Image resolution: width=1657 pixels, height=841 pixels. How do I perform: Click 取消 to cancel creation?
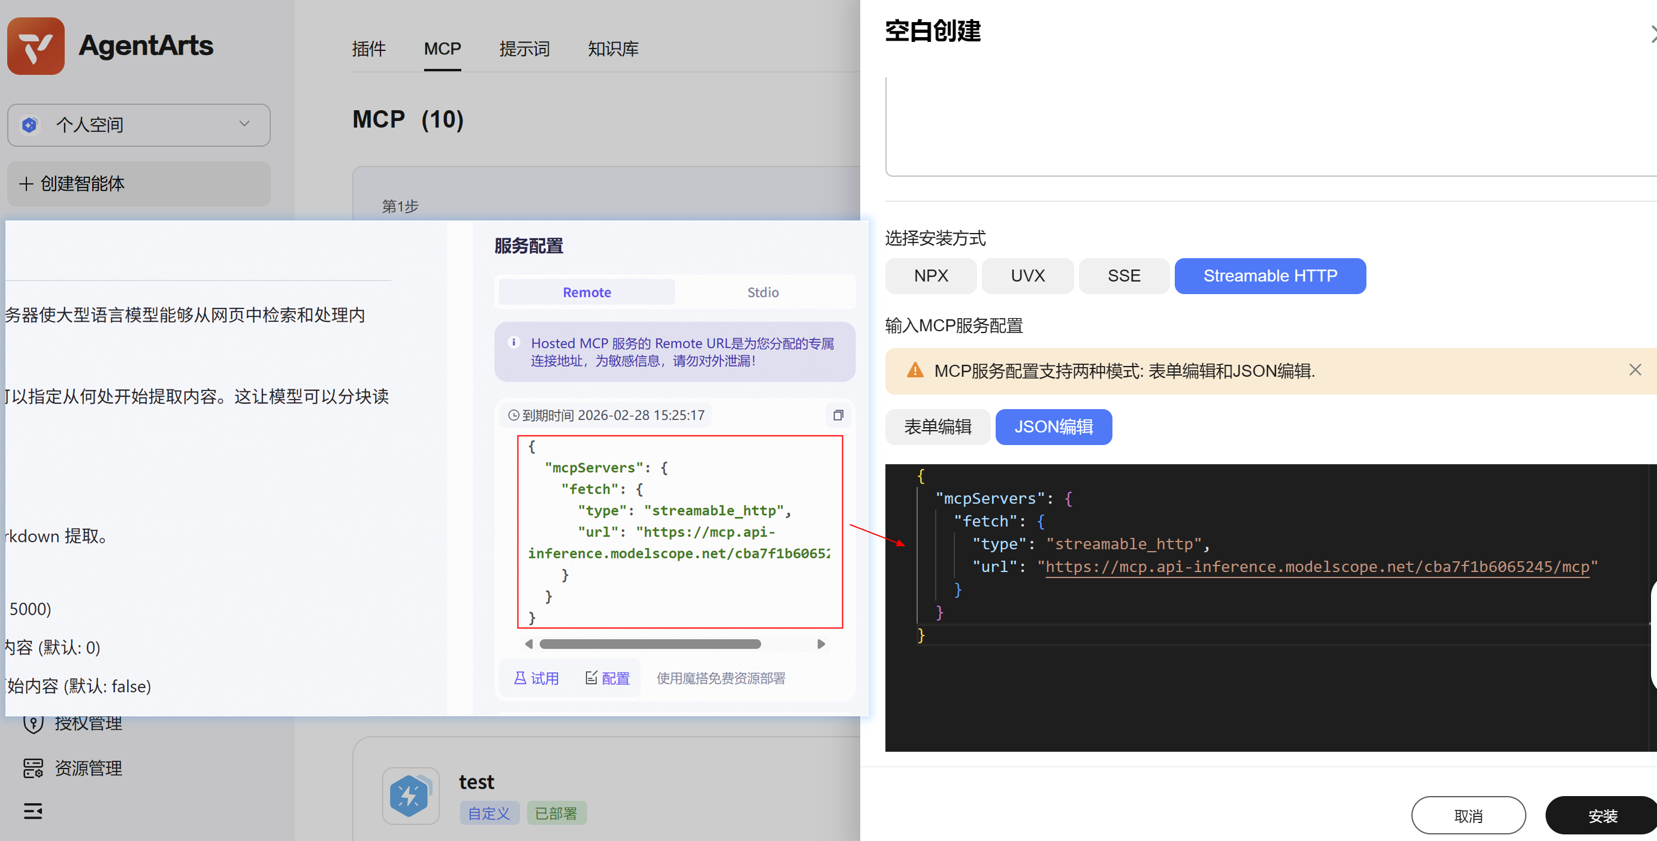click(x=1468, y=816)
